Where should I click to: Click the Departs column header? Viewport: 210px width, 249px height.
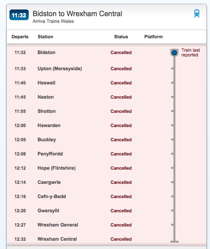[20, 37]
